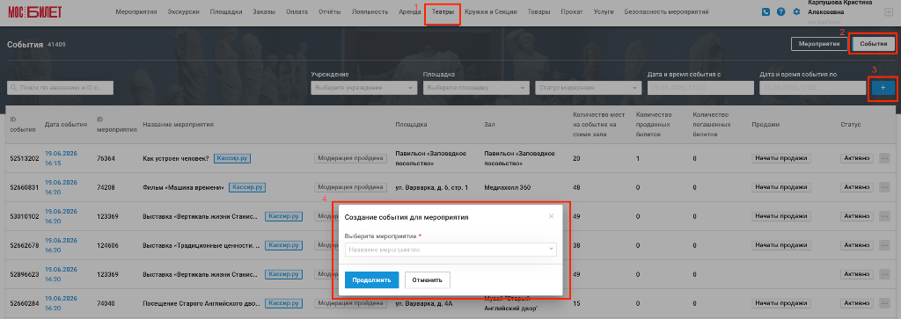Image resolution: width=901 pixels, height=319 pixels.
Task: Expand the Площадка filter dropdown
Action: click(476, 88)
